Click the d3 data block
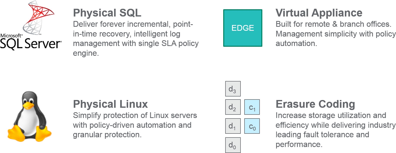The width and height of the screenshot is (396, 153). click(x=233, y=89)
